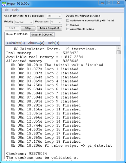Viewport: 126px width, 163px height.
Task: Click the 'Loop 5 finished' line
Action: pos(45,85)
